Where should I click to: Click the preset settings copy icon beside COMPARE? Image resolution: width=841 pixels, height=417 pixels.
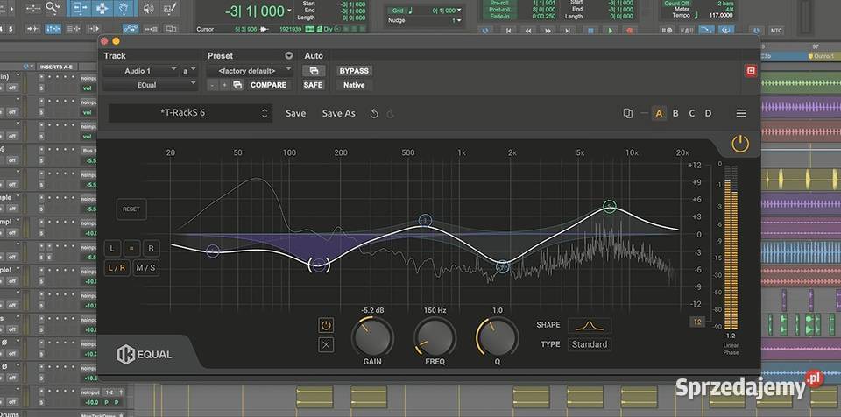click(x=237, y=85)
